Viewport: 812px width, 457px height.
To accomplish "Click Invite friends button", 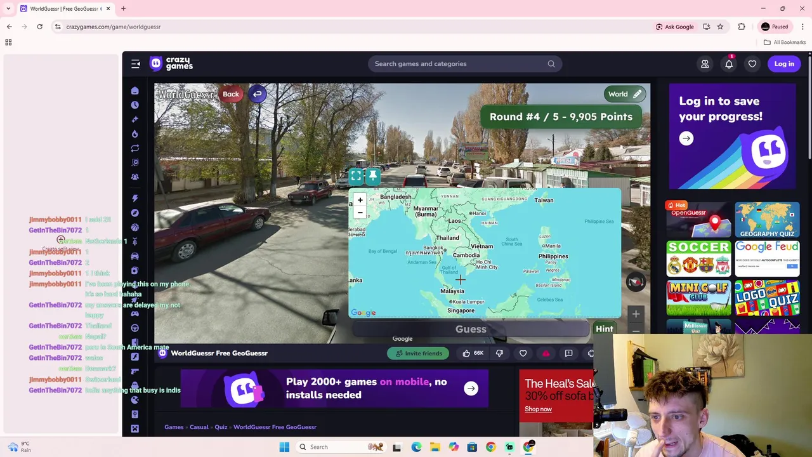I will coord(418,354).
